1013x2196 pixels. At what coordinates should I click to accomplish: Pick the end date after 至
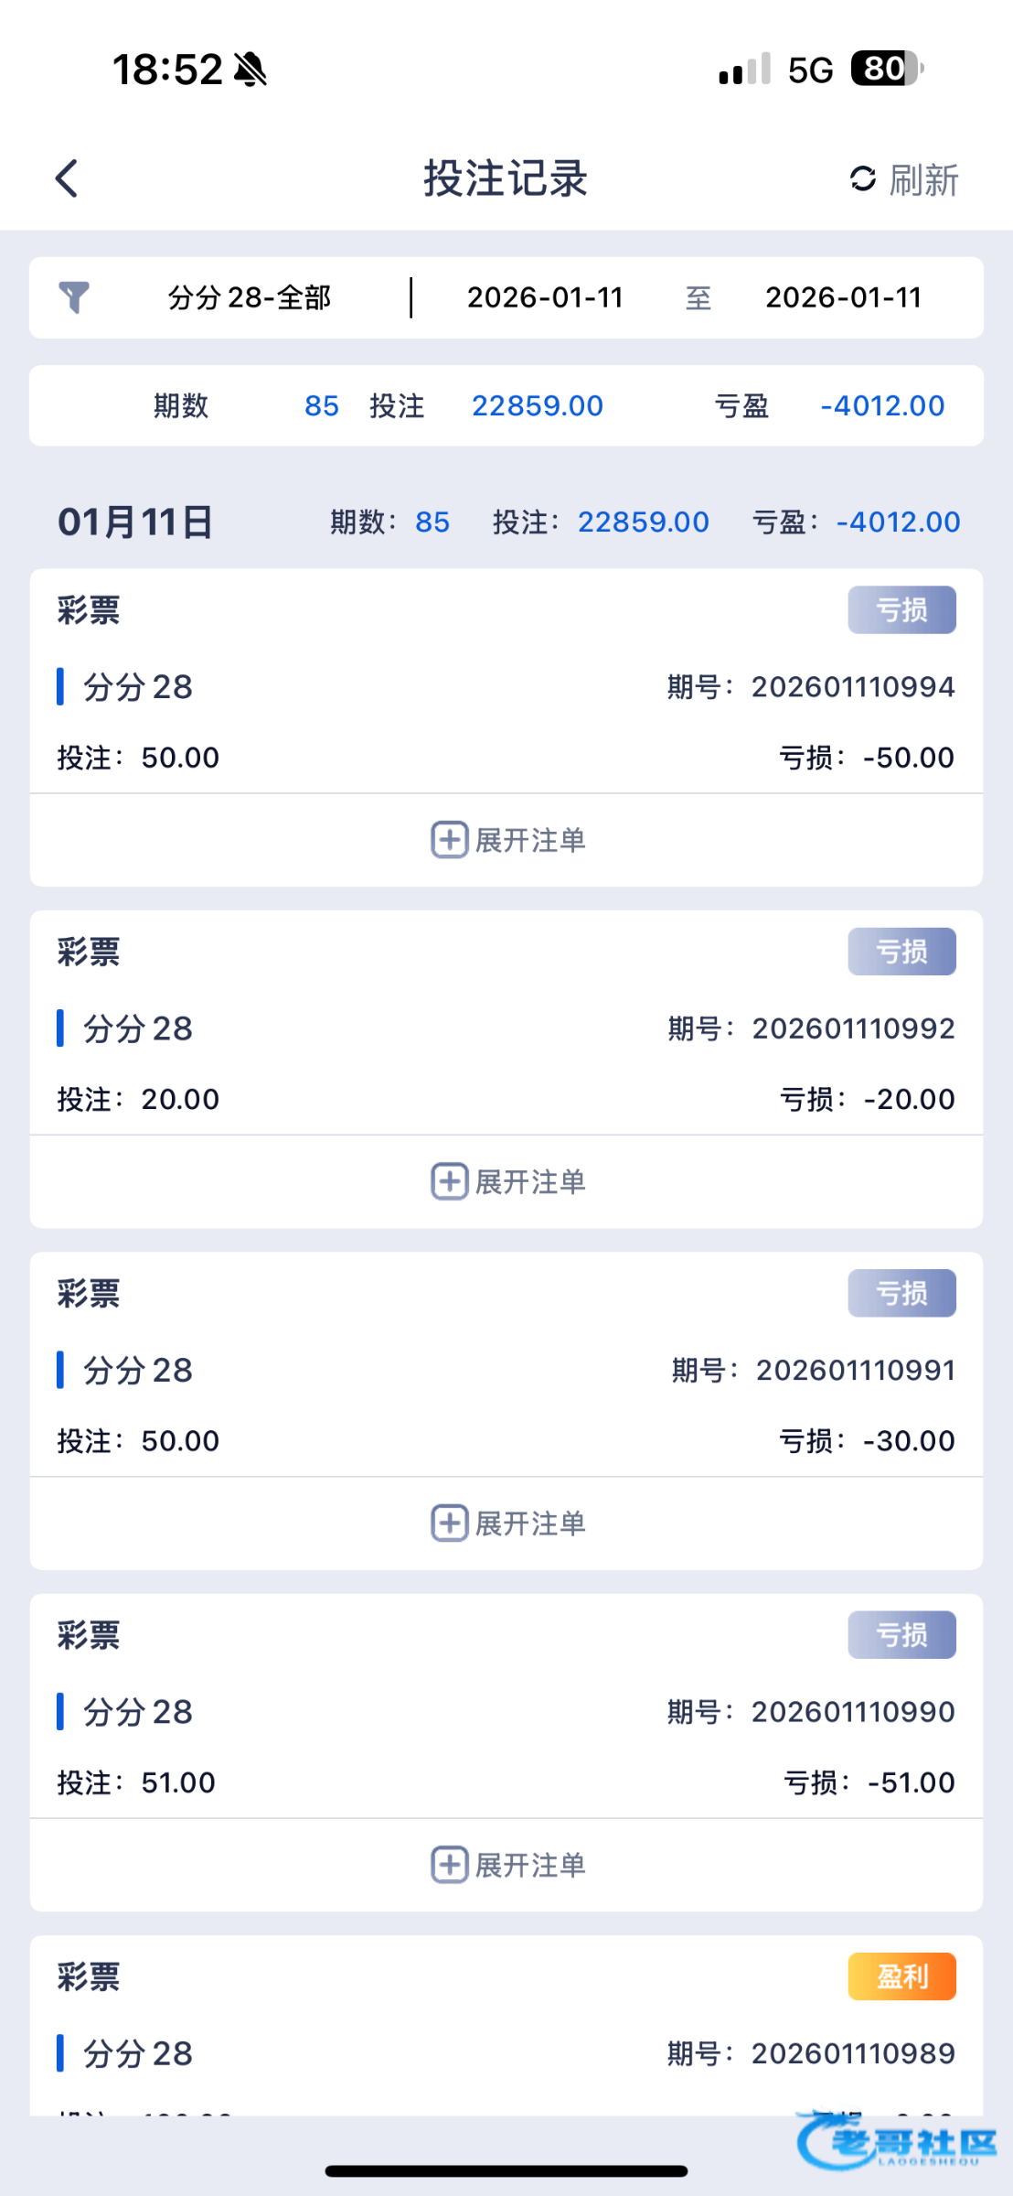pyautogui.click(x=843, y=297)
